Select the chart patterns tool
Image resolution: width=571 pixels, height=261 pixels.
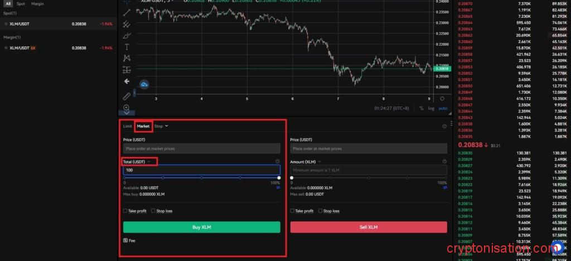click(127, 58)
